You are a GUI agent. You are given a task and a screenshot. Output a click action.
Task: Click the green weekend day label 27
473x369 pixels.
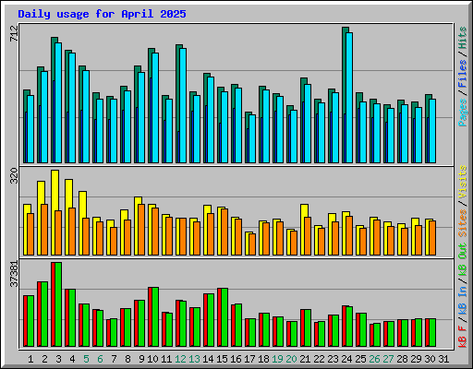(388, 359)
